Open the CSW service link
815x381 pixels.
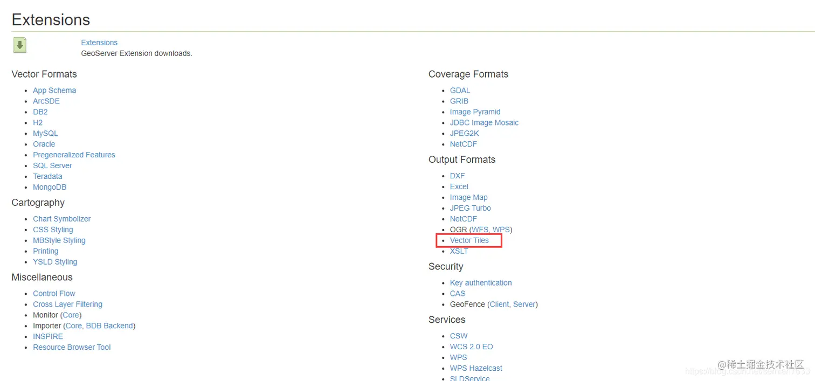coord(459,336)
